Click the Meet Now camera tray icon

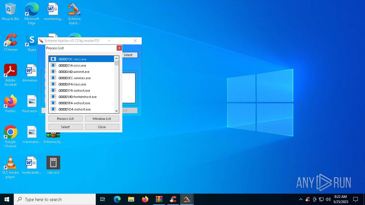[x=315, y=199]
